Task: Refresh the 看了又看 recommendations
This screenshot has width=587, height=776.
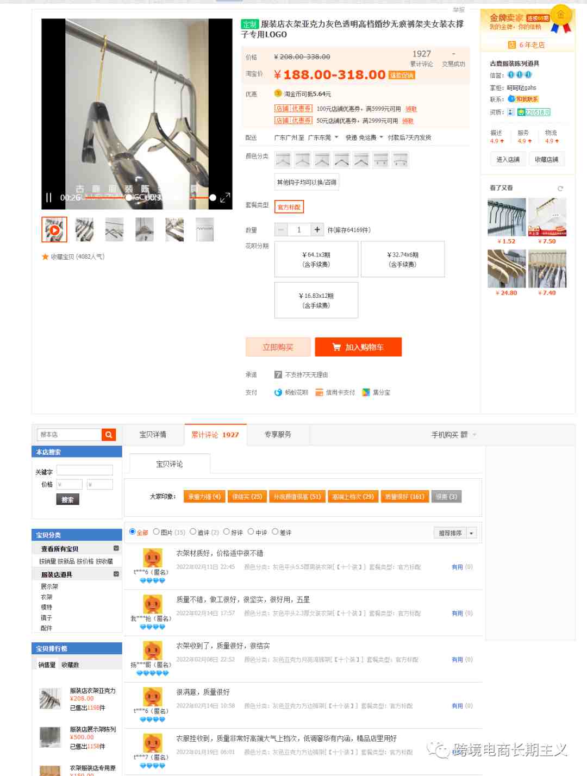Action: 560,189
